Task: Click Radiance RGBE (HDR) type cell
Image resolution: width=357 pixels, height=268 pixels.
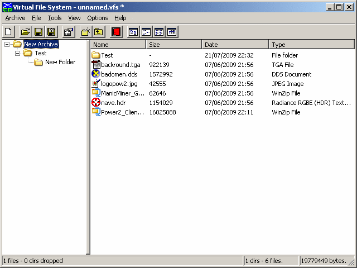Action: point(311,103)
